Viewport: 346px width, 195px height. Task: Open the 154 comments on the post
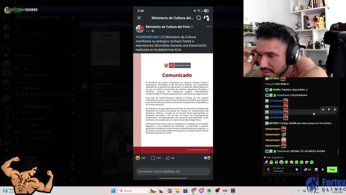[x=156, y=158]
